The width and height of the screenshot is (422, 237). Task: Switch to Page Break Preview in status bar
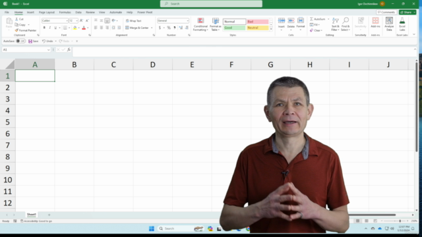tap(375, 221)
